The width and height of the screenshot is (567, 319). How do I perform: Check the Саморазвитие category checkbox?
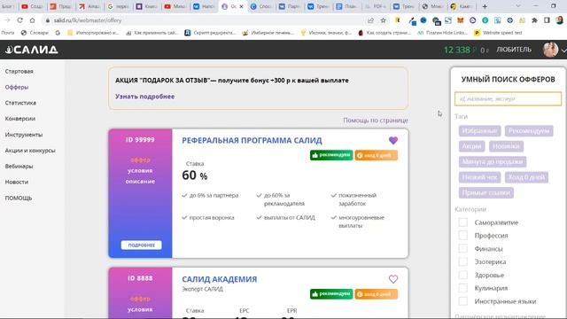462,222
